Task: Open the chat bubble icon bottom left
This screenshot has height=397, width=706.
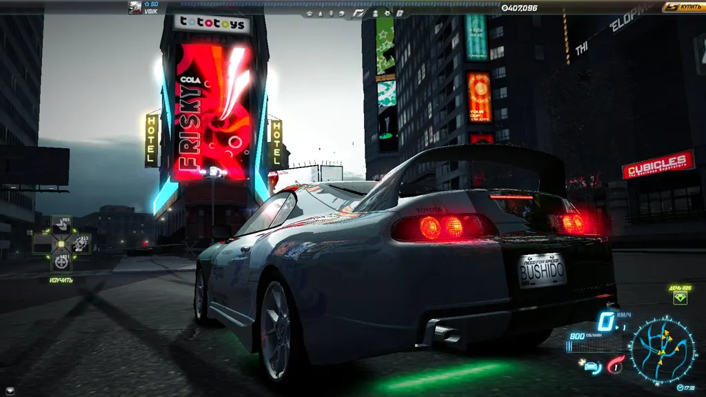Action: pyautogui.click(x=10, y=391)
